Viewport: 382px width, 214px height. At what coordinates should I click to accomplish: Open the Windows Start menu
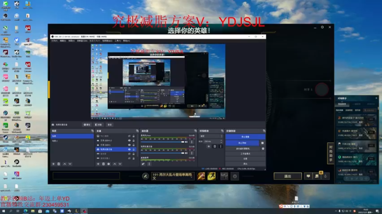point(3,211)
